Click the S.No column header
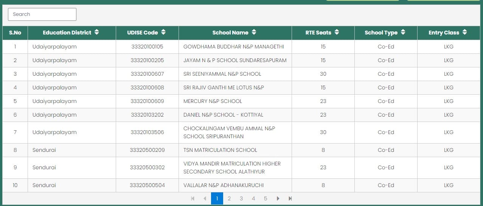483x206 pixels. 15,33
